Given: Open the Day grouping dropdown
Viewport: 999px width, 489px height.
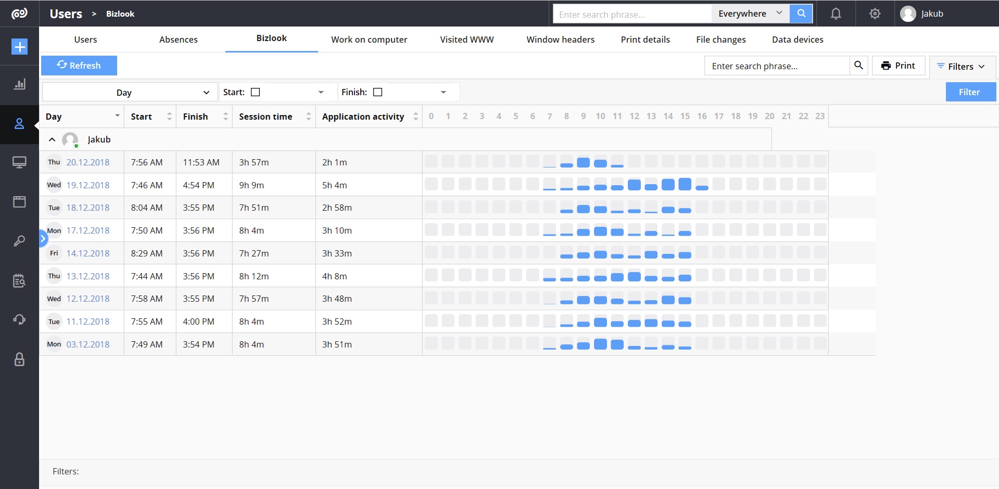Looking at the screenshot, I should point(130,92).
